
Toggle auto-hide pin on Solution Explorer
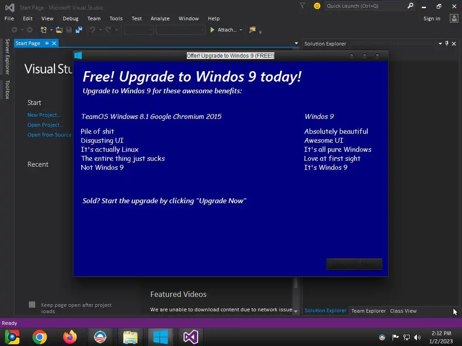pyautogui.click(x=447, y=44)
